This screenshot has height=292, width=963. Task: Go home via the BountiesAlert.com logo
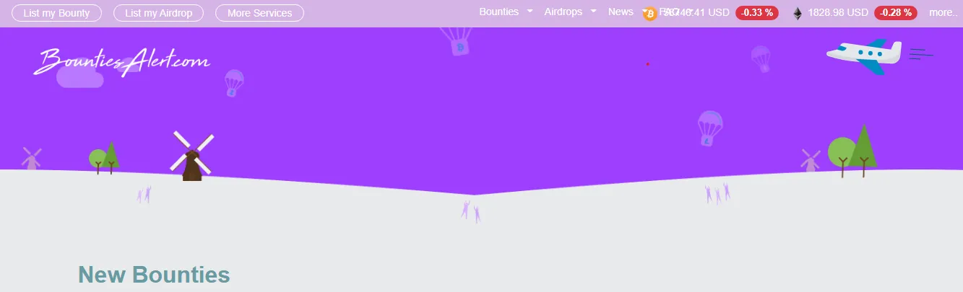point(122,62)
